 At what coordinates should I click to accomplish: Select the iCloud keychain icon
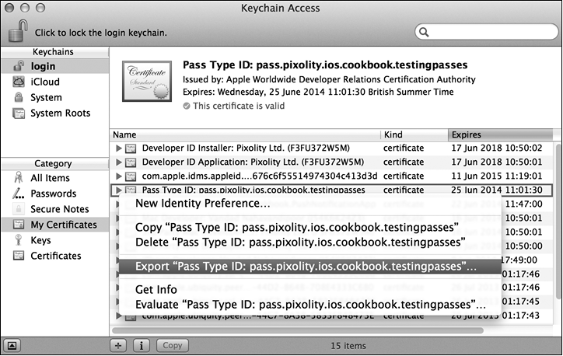pos(18,82)
